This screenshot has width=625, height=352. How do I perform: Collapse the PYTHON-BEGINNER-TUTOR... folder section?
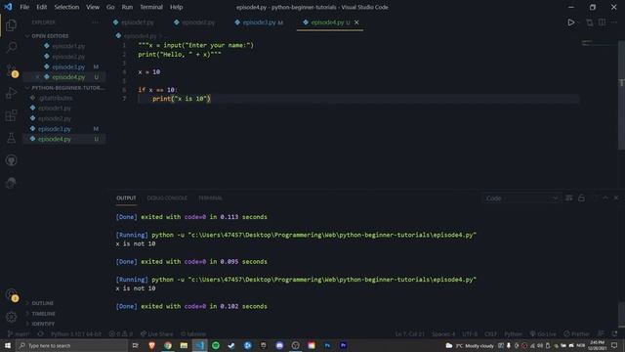click(x=63, y=88)
